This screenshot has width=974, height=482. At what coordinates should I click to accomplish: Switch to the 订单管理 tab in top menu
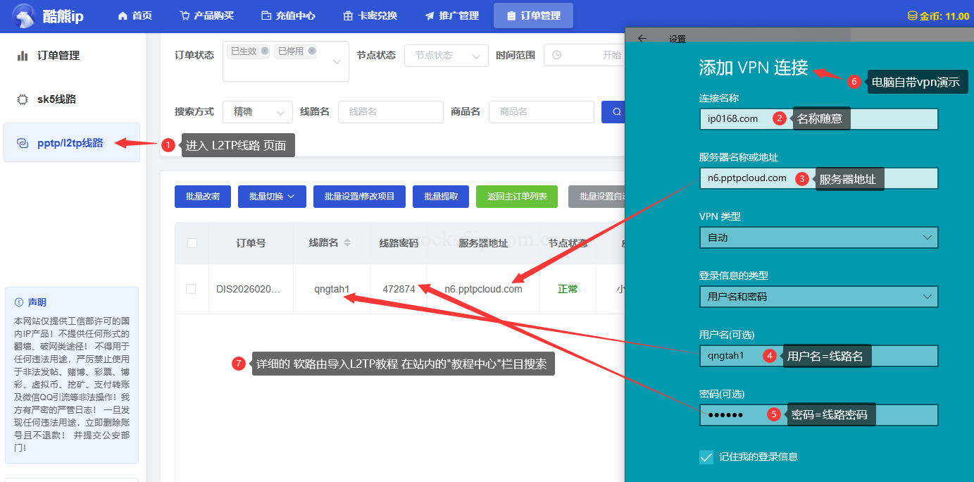(533, 15)
